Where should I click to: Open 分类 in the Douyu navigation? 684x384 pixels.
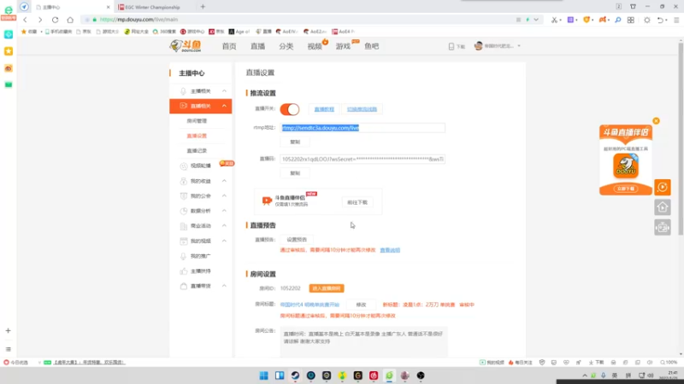(x=286, y=46)
